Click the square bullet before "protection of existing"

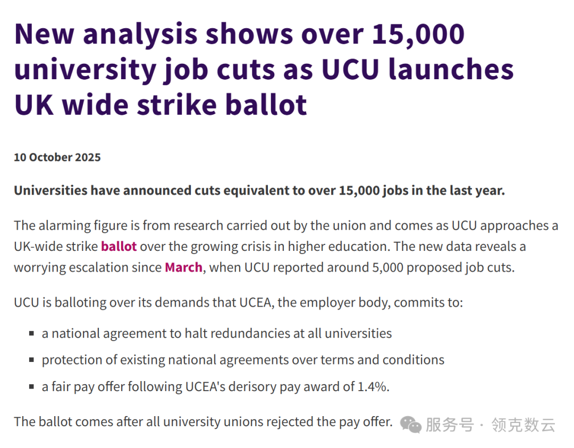pyautogui.click(x=32, y=360)
